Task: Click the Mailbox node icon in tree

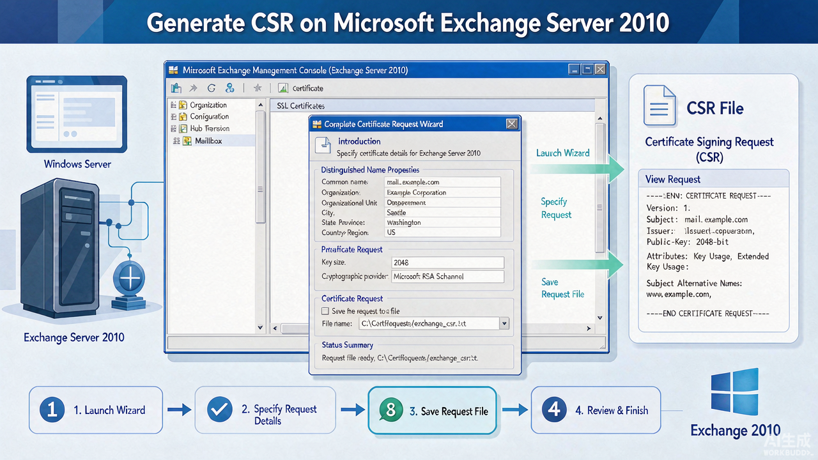Action: [x=187, y=141]
